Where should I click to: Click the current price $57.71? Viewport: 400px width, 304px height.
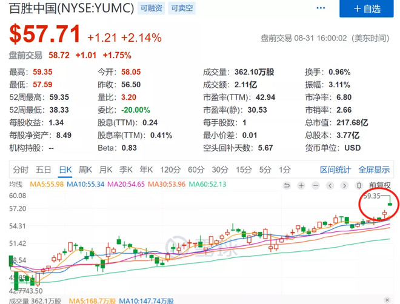point(45,34)
